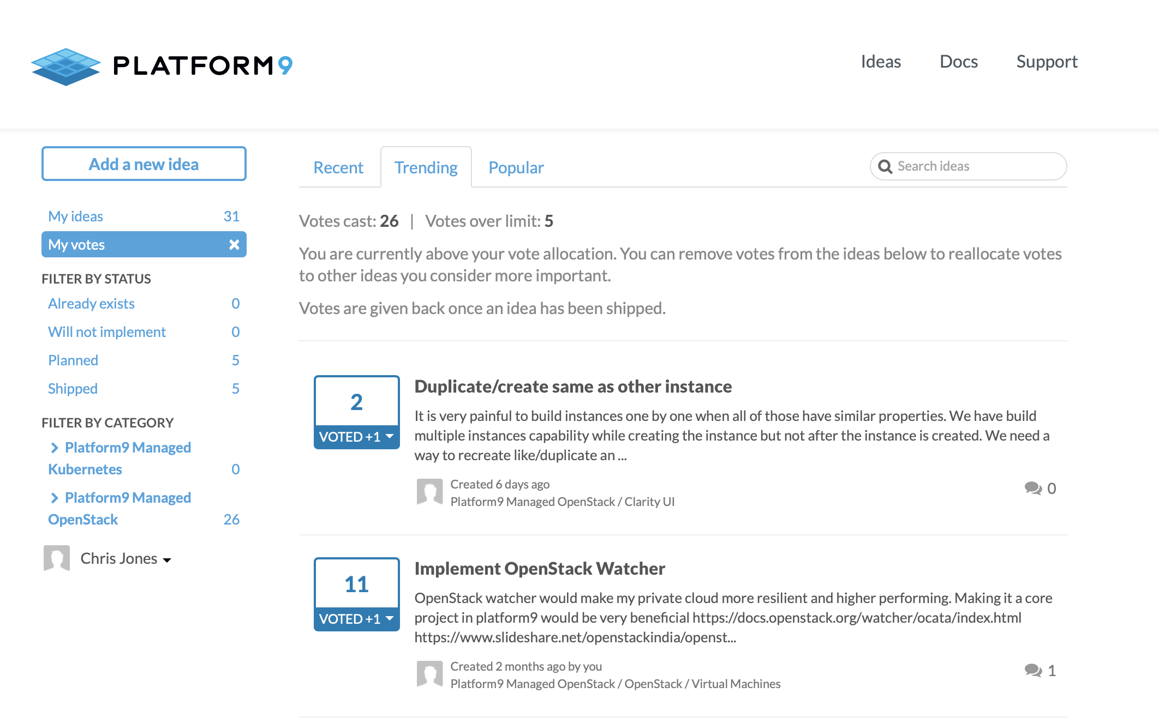The image size is (1159, 723).
Task: Click the search magnifier icon
Action: 885,167
